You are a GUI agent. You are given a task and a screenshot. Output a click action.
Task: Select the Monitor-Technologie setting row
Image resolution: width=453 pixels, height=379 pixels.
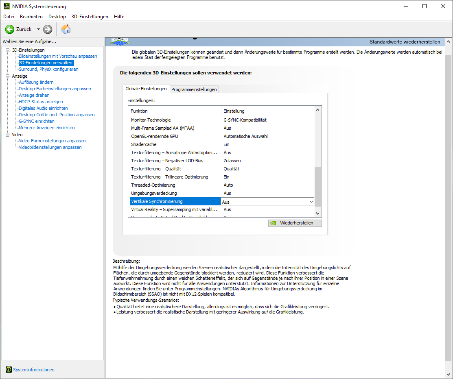222,120
